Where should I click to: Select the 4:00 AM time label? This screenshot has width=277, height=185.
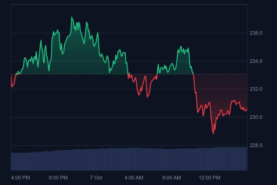(134, 178)
